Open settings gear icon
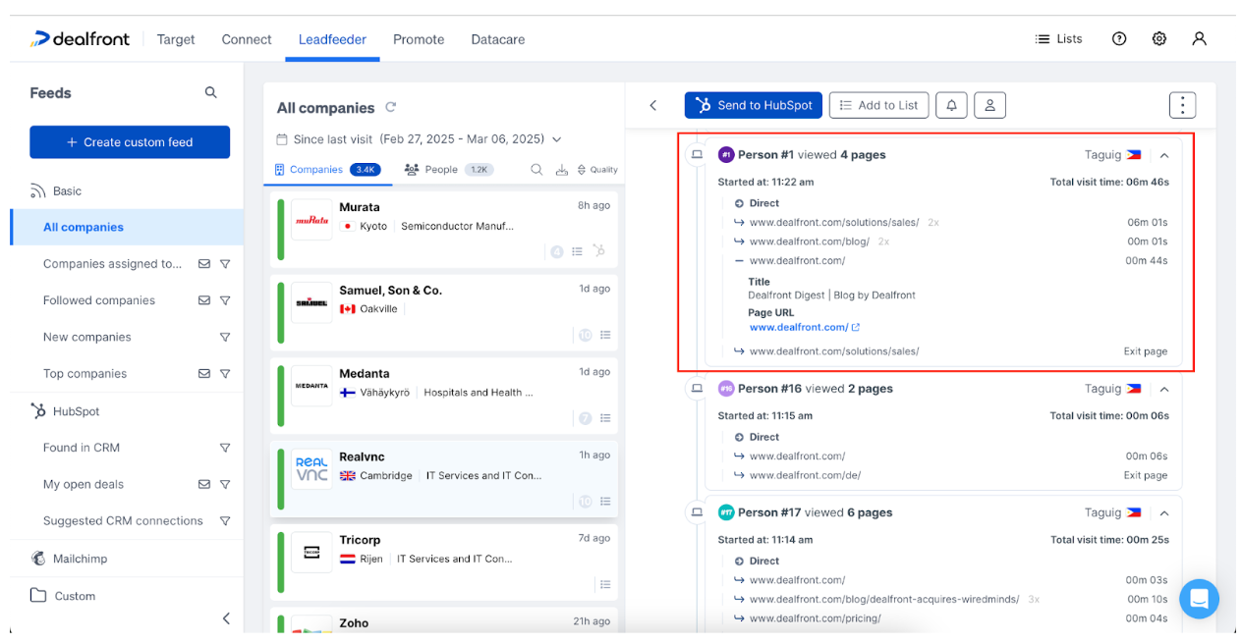This screenshot has width=1242, height=644. click(1159, 39)
